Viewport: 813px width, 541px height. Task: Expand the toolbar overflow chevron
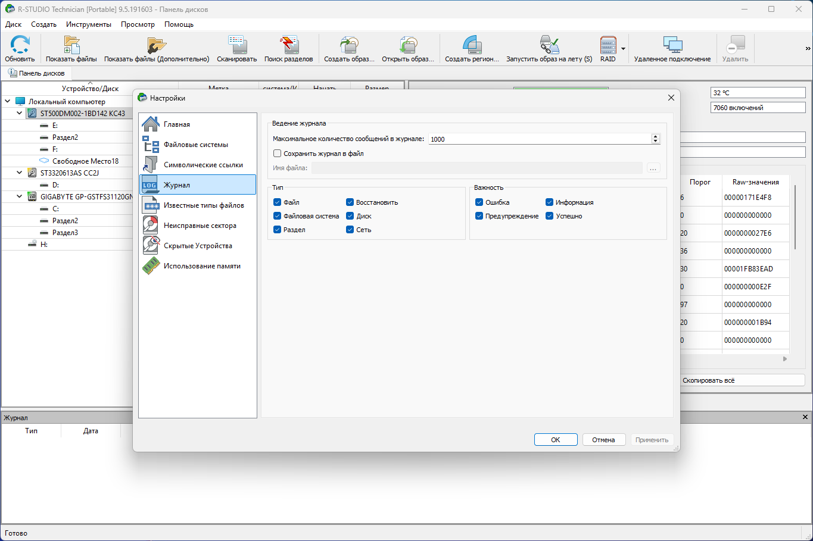[808, 49]
